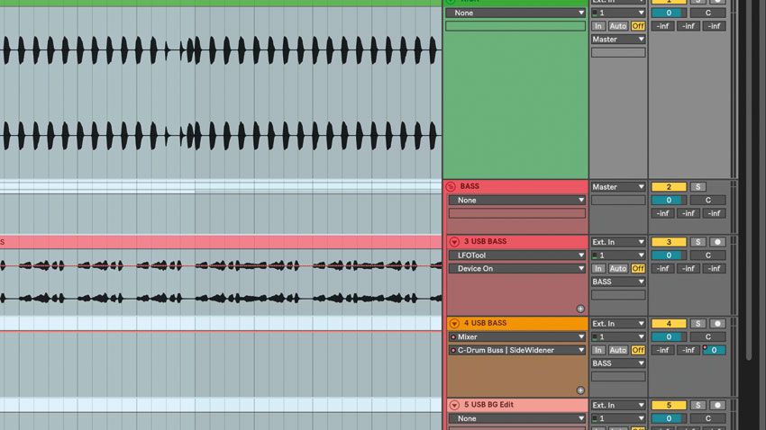This screenshot has width=766, height=430.
Task: Click the automated send value 0 on track 4
Action: point(715,350)
